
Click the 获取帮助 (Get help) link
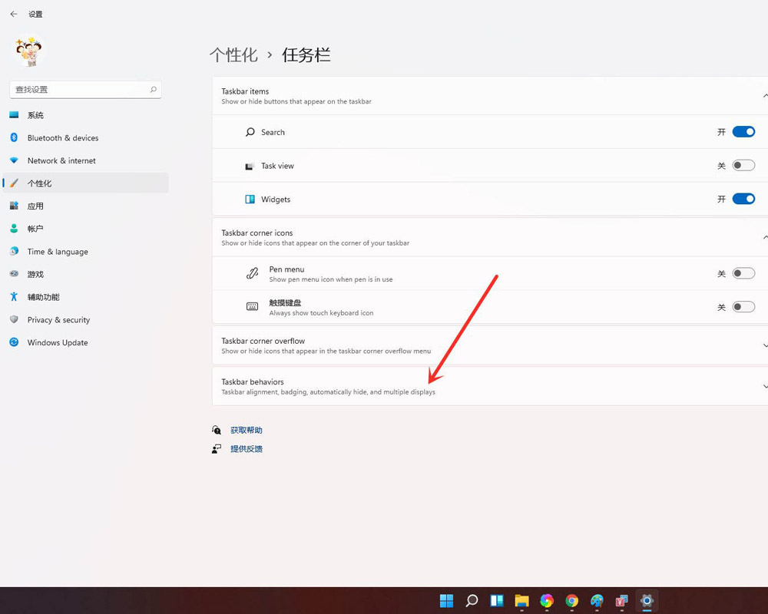[246, 430]
